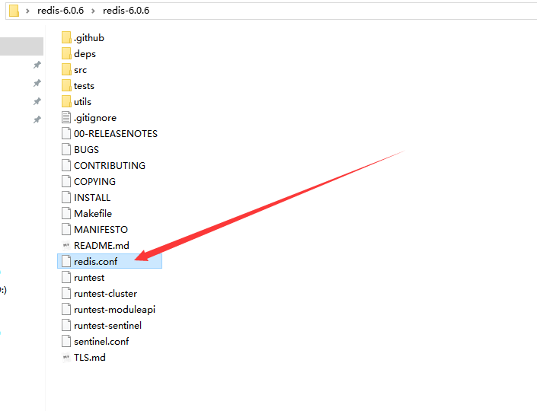The image size is (537, 411).
Task: Click the runtest-moduleapi file icon
Action: (66, 309)
